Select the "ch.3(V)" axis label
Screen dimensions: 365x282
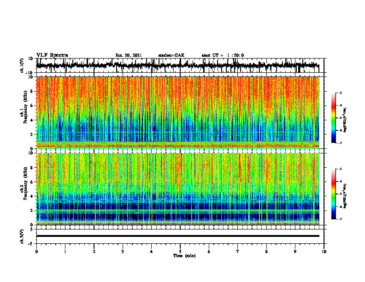(22, 236)
